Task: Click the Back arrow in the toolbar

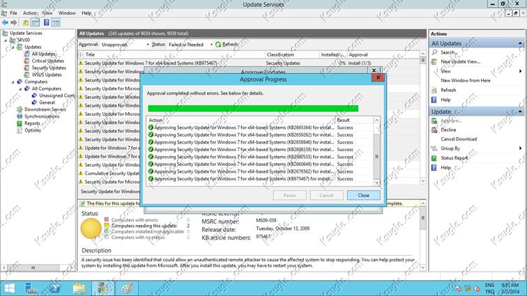Action: (6, 22)
